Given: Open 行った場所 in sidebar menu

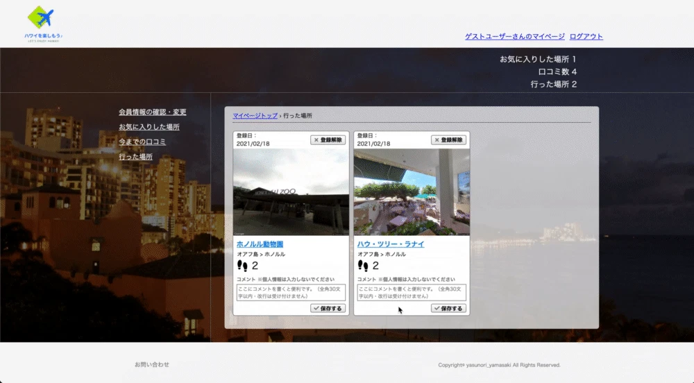Looking at the screenshot, I should [135, 157].
